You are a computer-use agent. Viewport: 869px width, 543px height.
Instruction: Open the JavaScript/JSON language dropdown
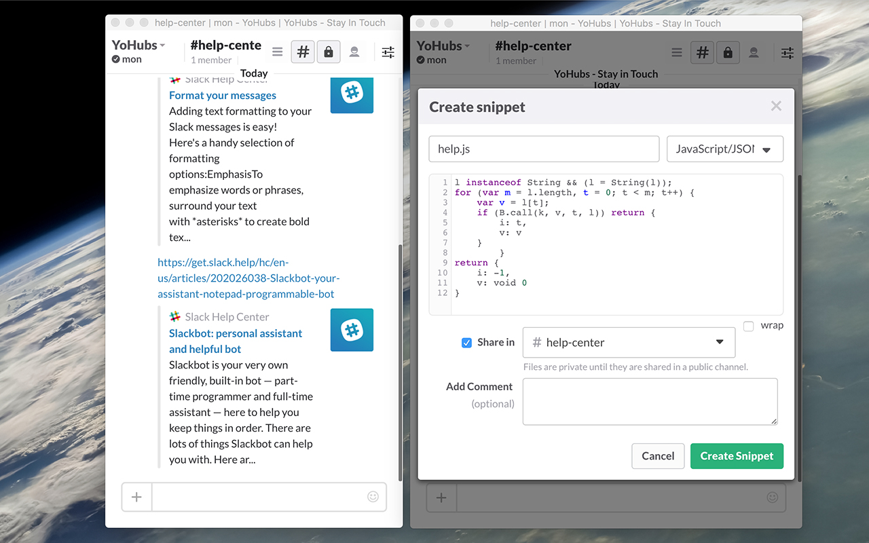[x=724, y=149]
